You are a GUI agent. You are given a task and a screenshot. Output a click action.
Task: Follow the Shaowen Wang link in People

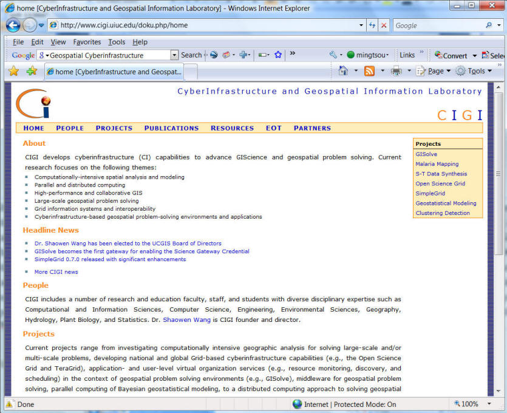(186, 320)
